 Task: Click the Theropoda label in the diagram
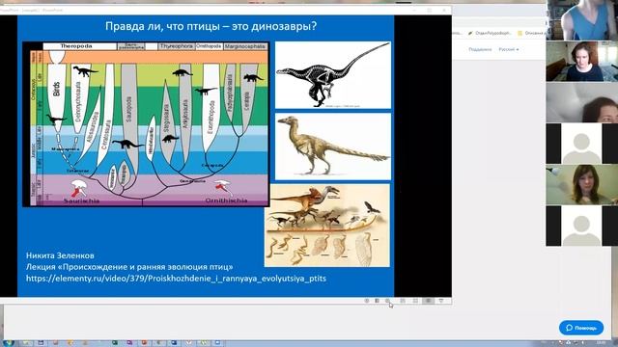coord(76,46)
